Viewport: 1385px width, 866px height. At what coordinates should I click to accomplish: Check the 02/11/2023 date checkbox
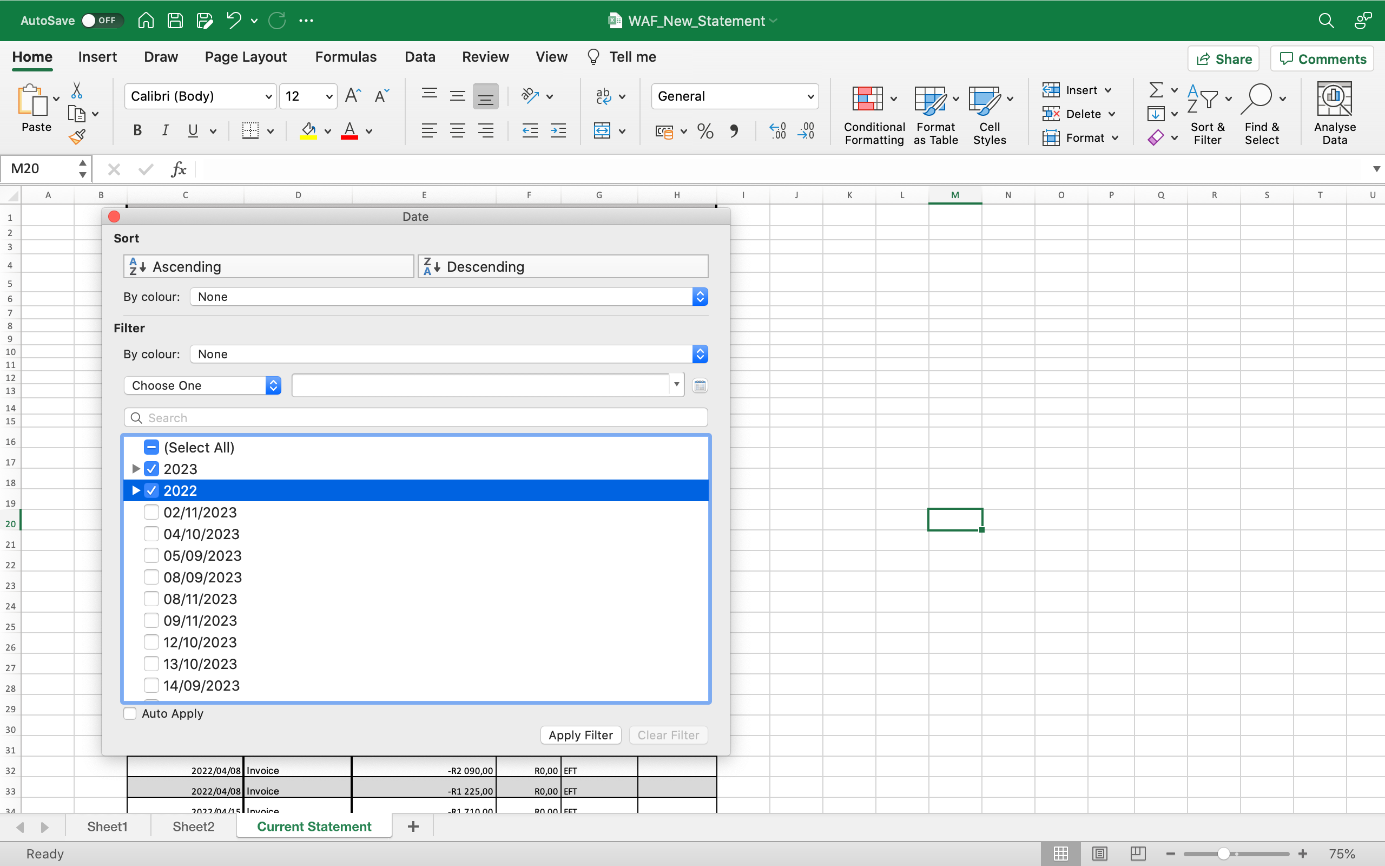coord(151,512)
